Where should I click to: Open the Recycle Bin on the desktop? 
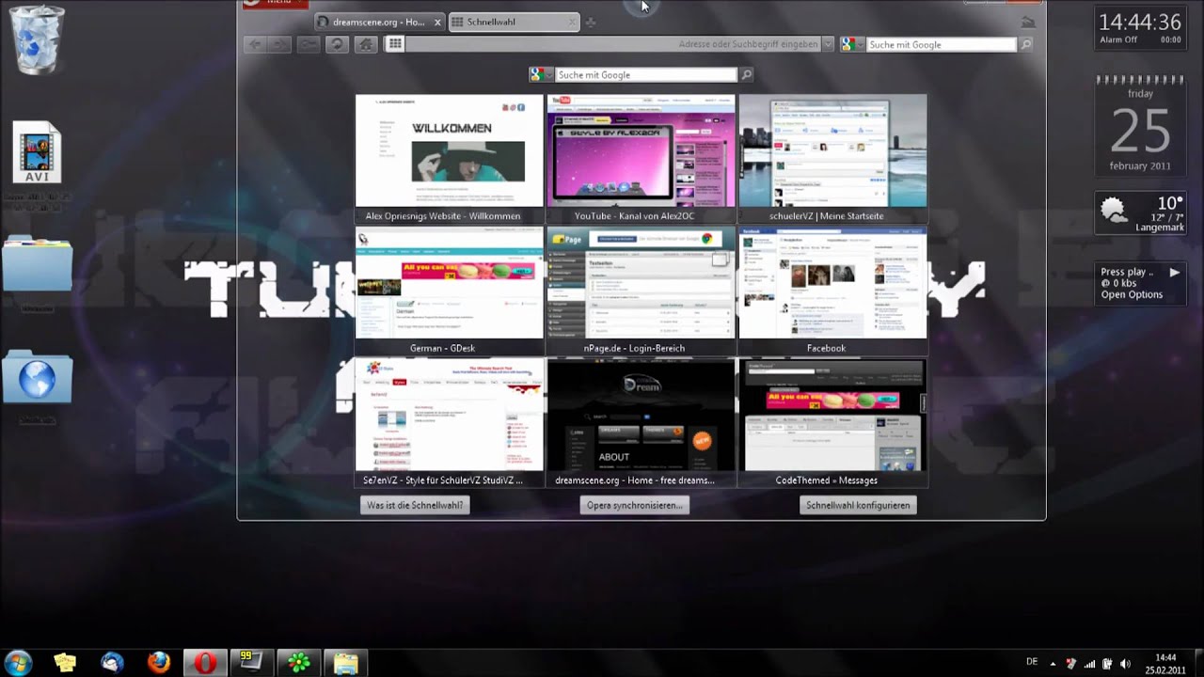pos(37,40)
